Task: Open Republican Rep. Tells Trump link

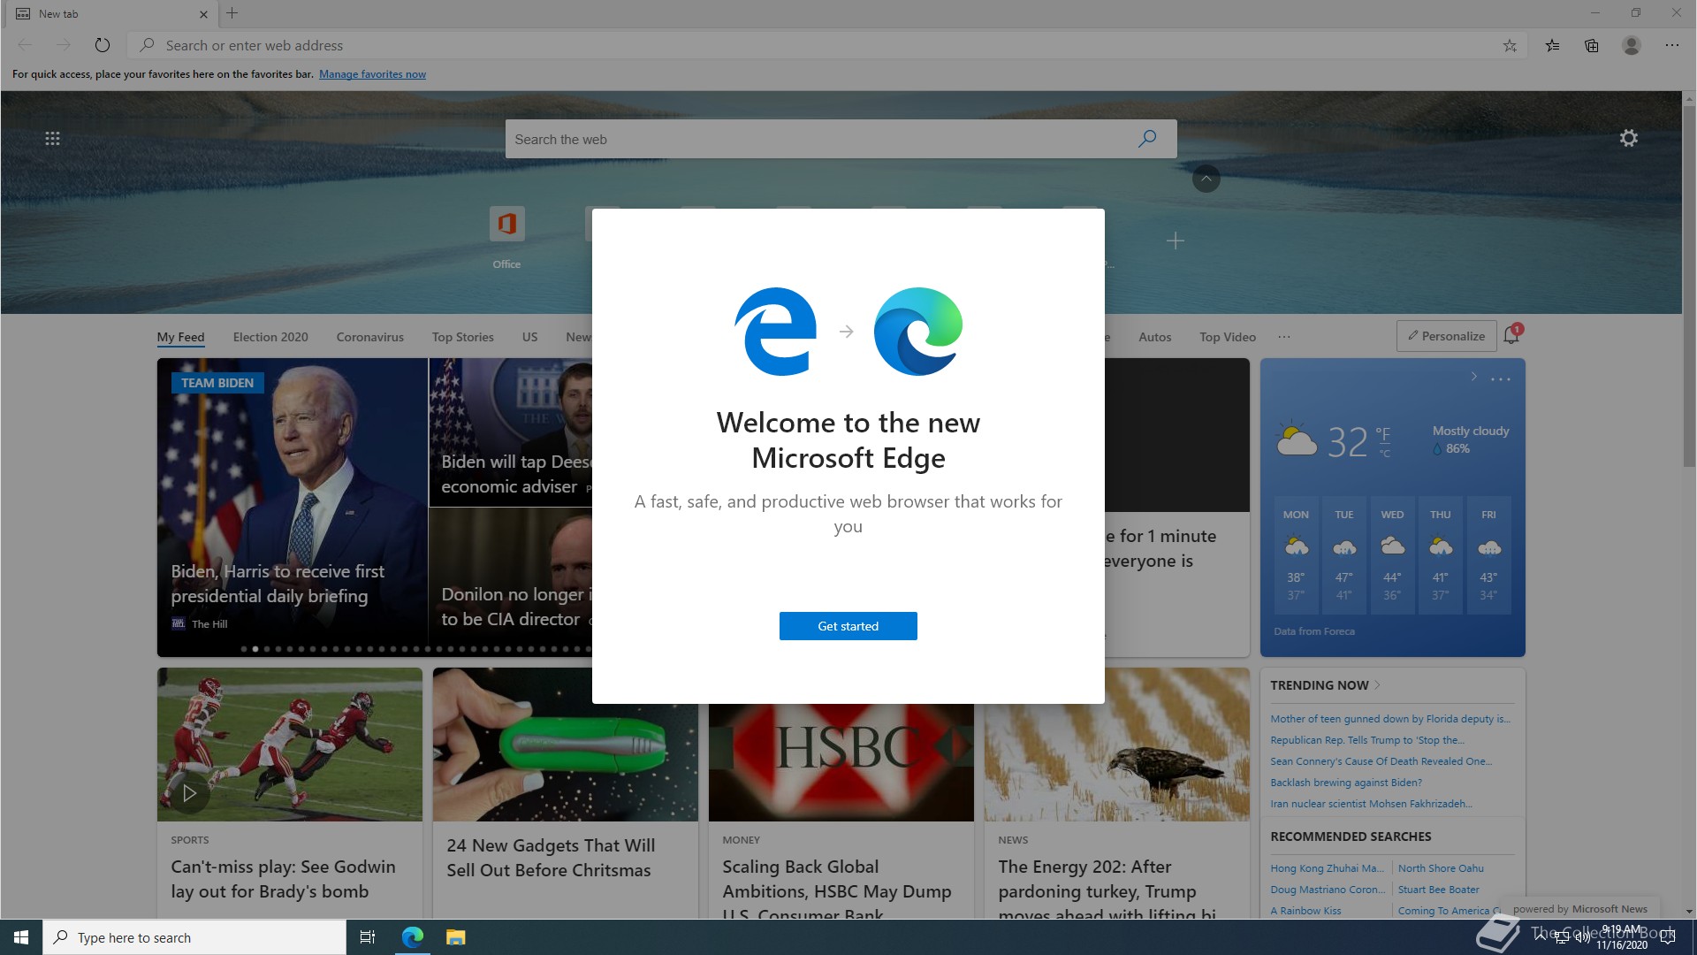Action: [1367, 740]
